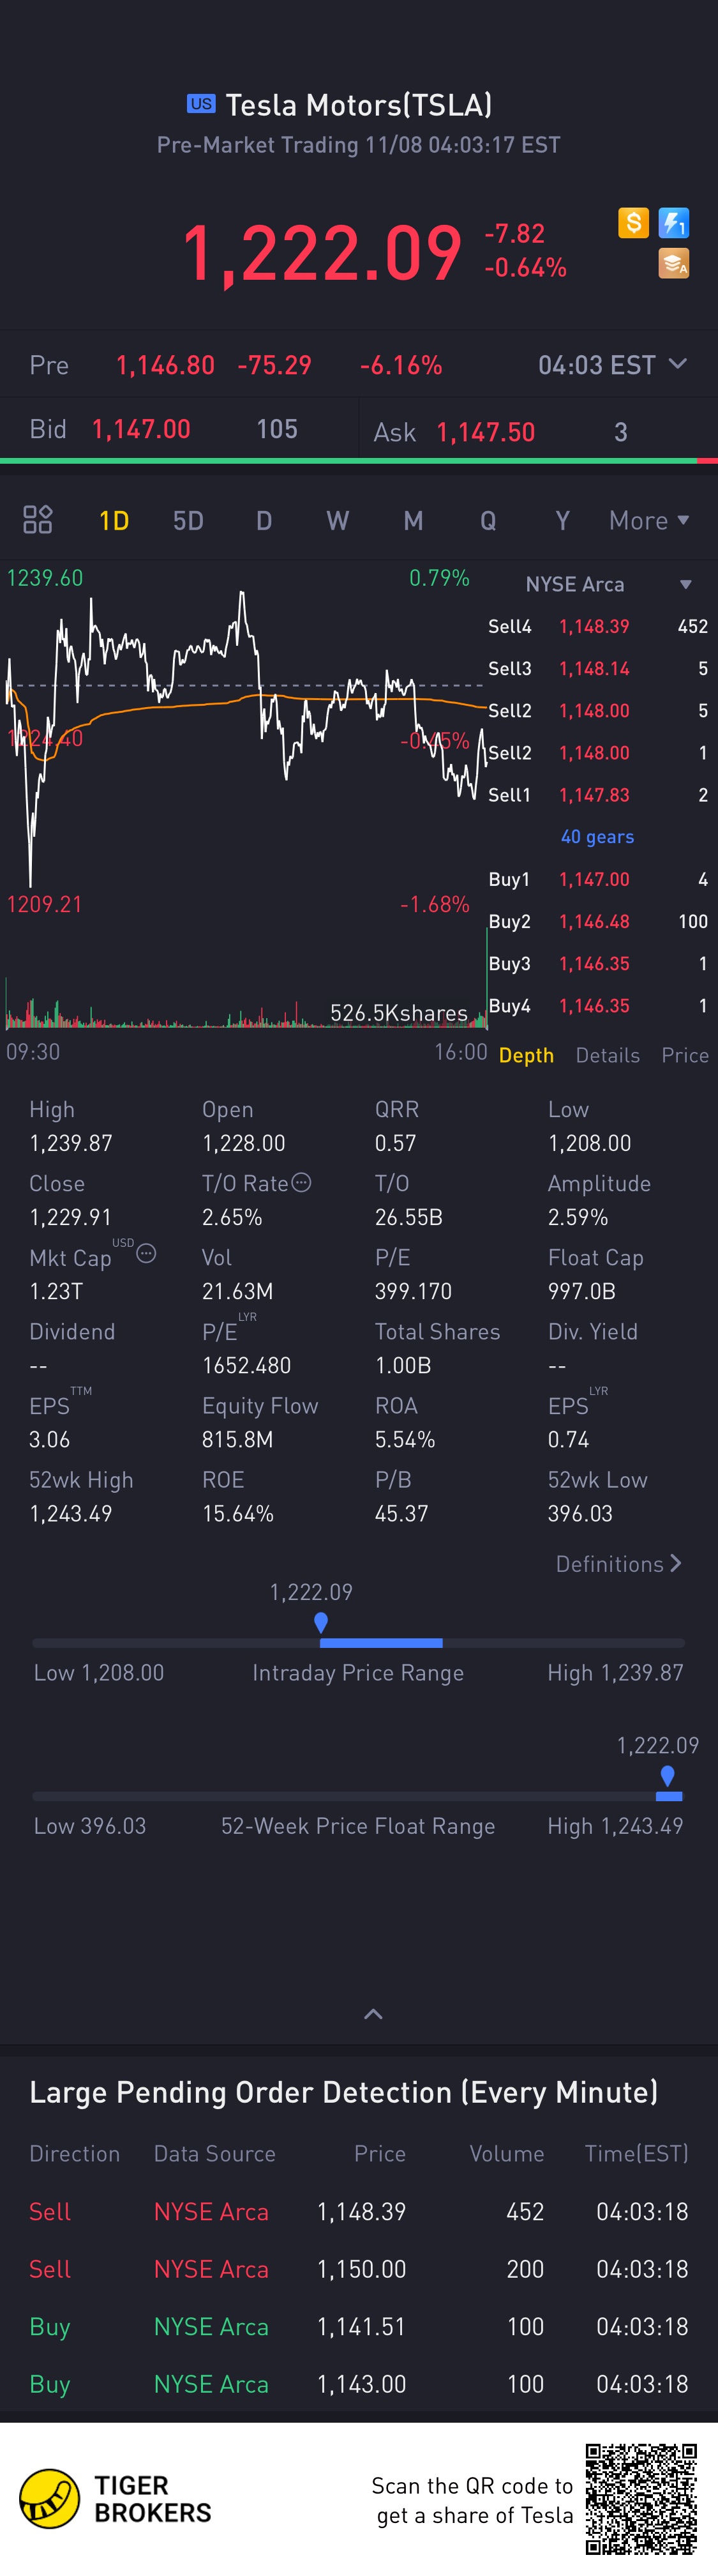Tap the P/E value 399.170
Viewport: 718px width, 2576px height.
click(414, 1291)
